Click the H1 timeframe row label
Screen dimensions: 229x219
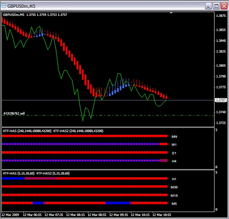tap(174, 179)
